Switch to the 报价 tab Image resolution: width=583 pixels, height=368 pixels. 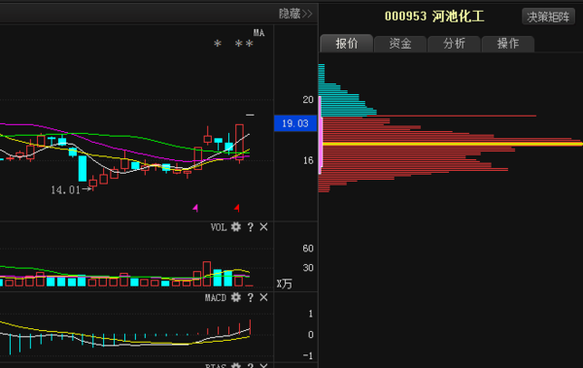click(x=347, y=43)
